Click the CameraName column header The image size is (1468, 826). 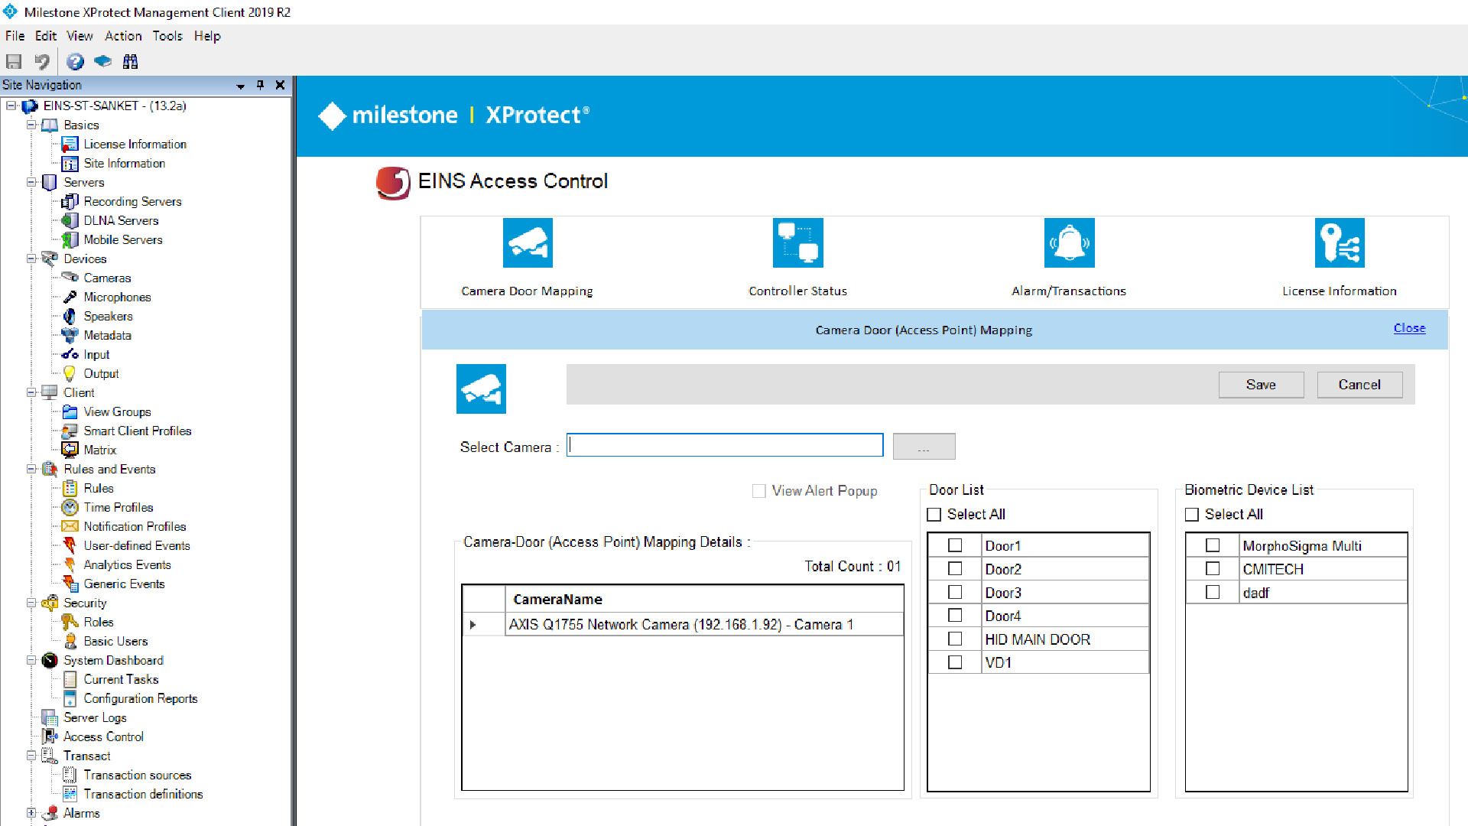[x=703, y=600]
